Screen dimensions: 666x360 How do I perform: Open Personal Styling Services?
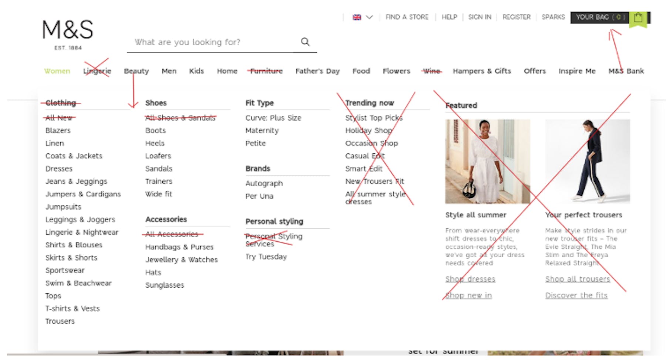273,240
